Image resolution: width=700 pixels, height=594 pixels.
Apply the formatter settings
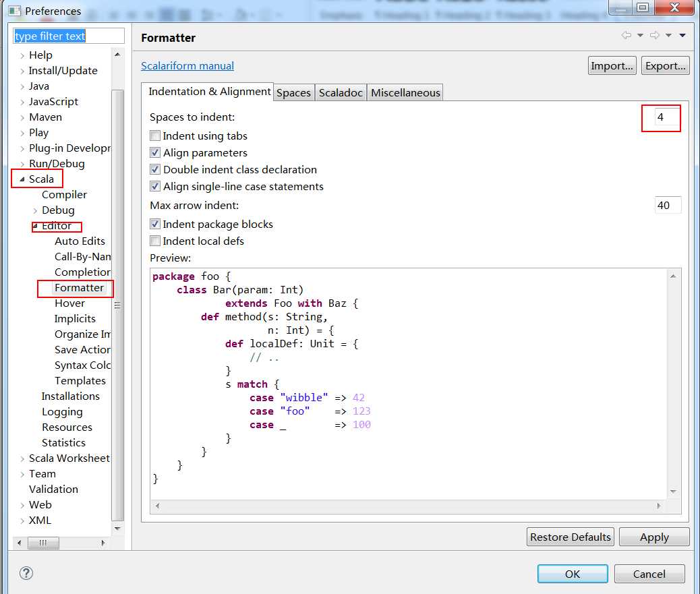[654, 537]
